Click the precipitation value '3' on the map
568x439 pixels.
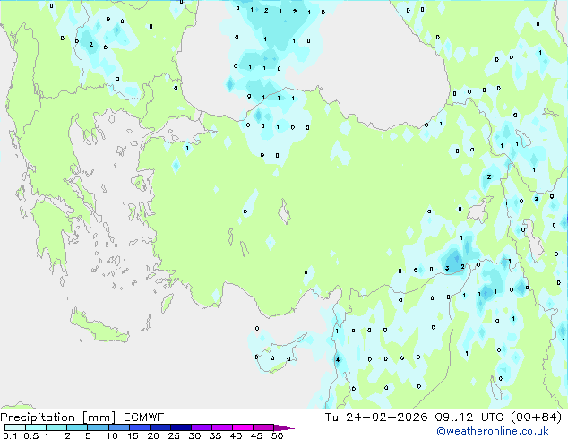447,268
